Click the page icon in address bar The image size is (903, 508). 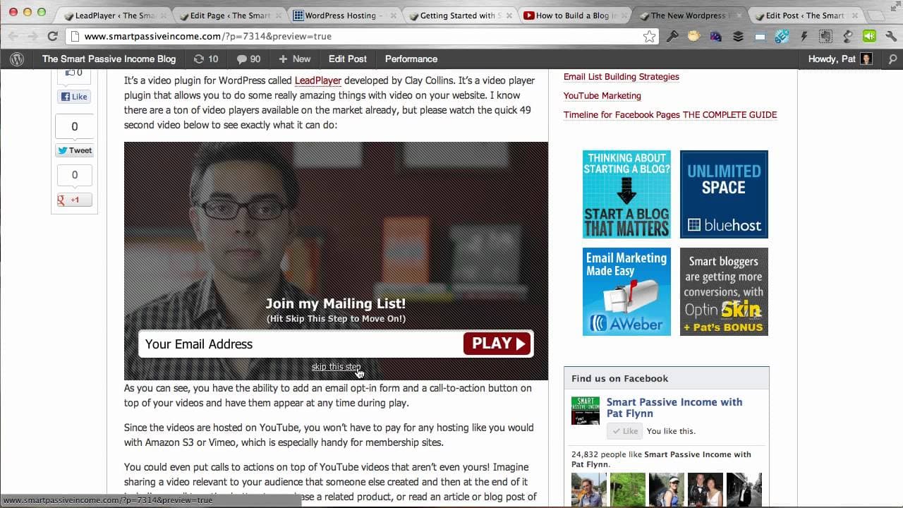75,37
